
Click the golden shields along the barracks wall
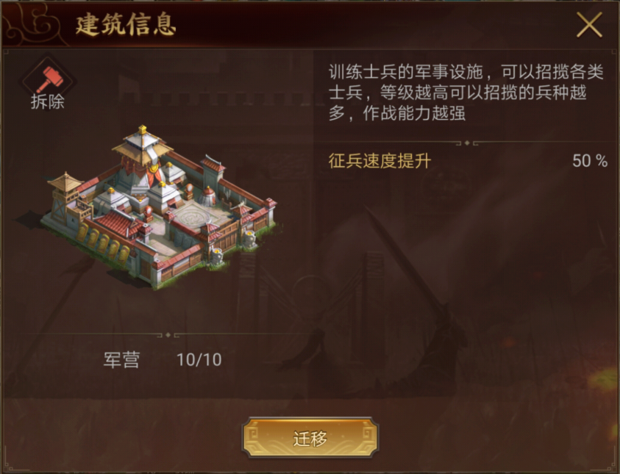point(103,242)
